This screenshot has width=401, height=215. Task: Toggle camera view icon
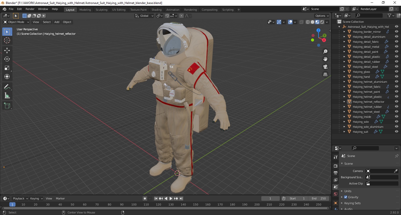pyautogui.click(x=325, y=67)
